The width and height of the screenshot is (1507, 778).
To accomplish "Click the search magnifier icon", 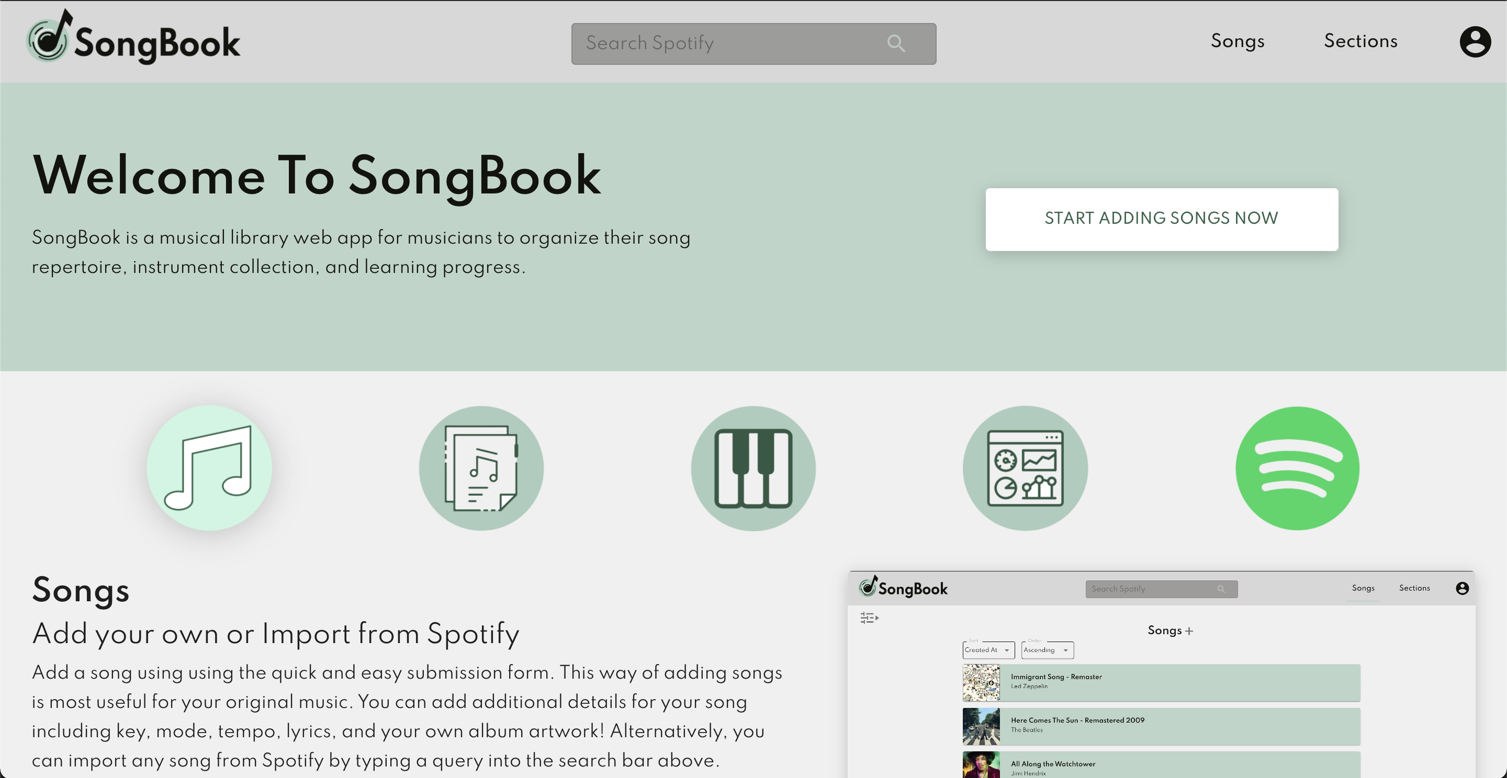I will (x=896, y=43).
